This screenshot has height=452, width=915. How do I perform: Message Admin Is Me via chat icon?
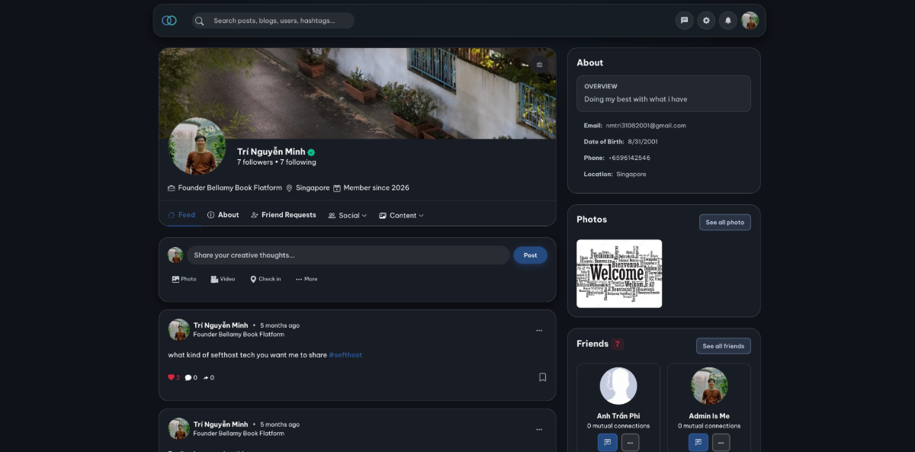pyautogui.click(x=698, y=442)
